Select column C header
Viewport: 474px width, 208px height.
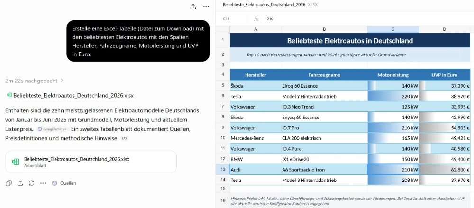click(x=393, y=29)
